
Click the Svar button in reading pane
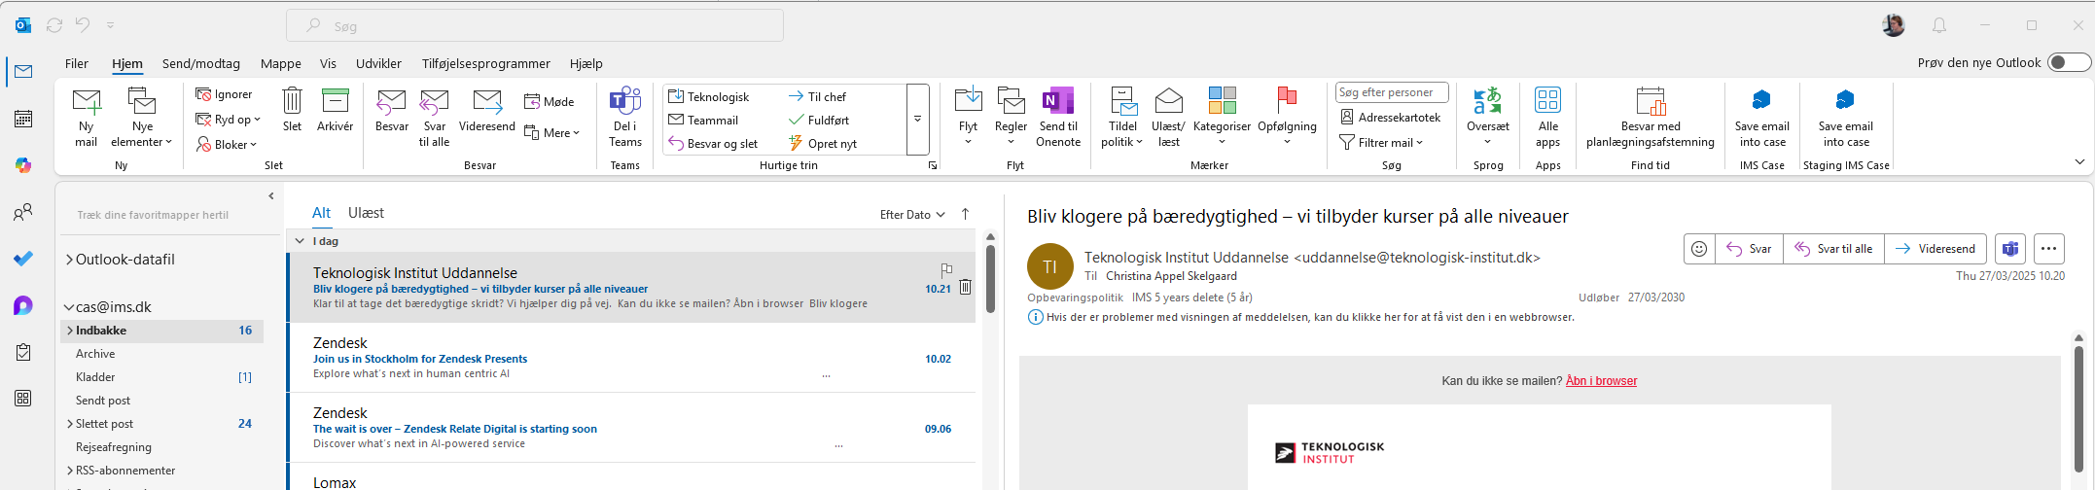tap(1749, 249)
